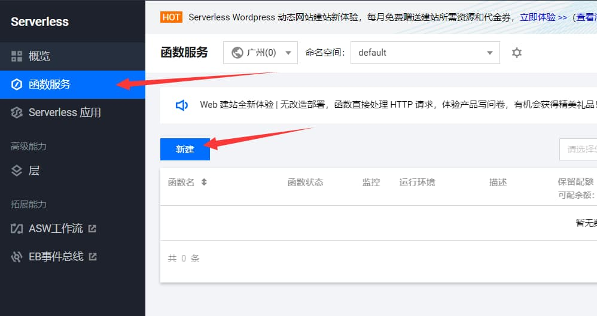597x316 pixels.
Task: Click the 监控 column header
Action: [x=371, y=183]
